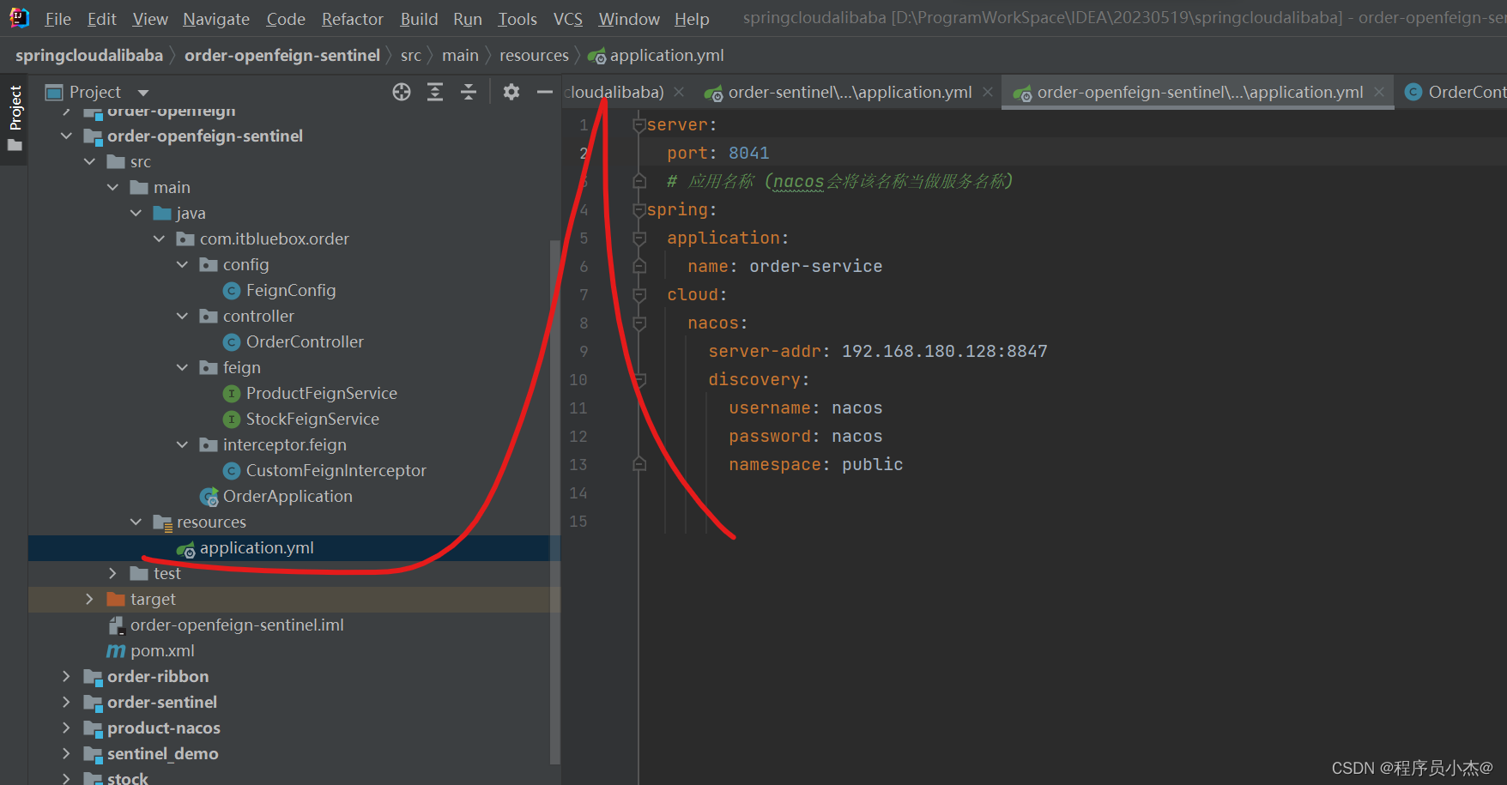
Task: Click line 9 server-addr value in editor
Action: (944, 352)
